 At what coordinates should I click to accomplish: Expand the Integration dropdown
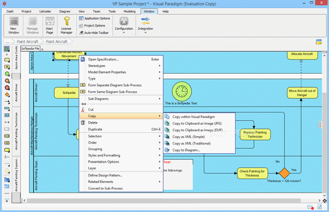coord(145,25)
